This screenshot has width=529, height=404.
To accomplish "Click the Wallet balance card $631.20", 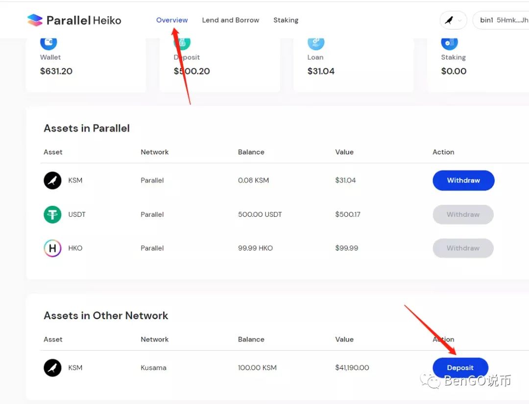I will (x=86, y=65).
